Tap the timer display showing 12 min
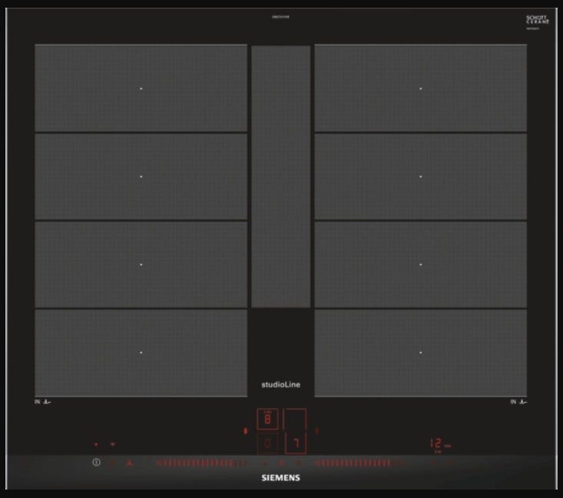Screen dimensions: 563x498 (x=440, y=444)
